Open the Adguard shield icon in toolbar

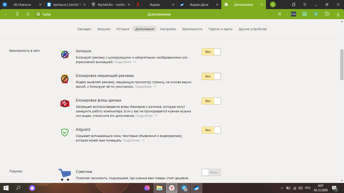[x=316, y=14]
